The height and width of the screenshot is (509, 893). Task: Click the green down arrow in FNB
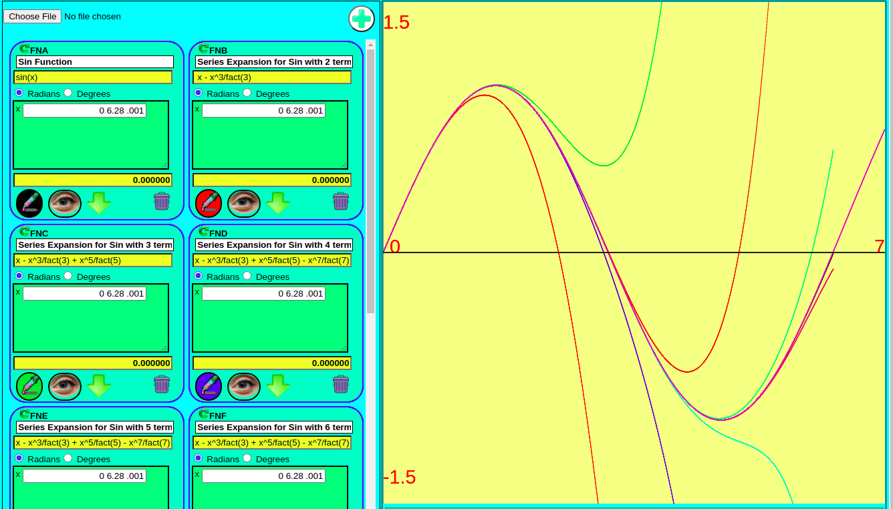pos(278,203)
